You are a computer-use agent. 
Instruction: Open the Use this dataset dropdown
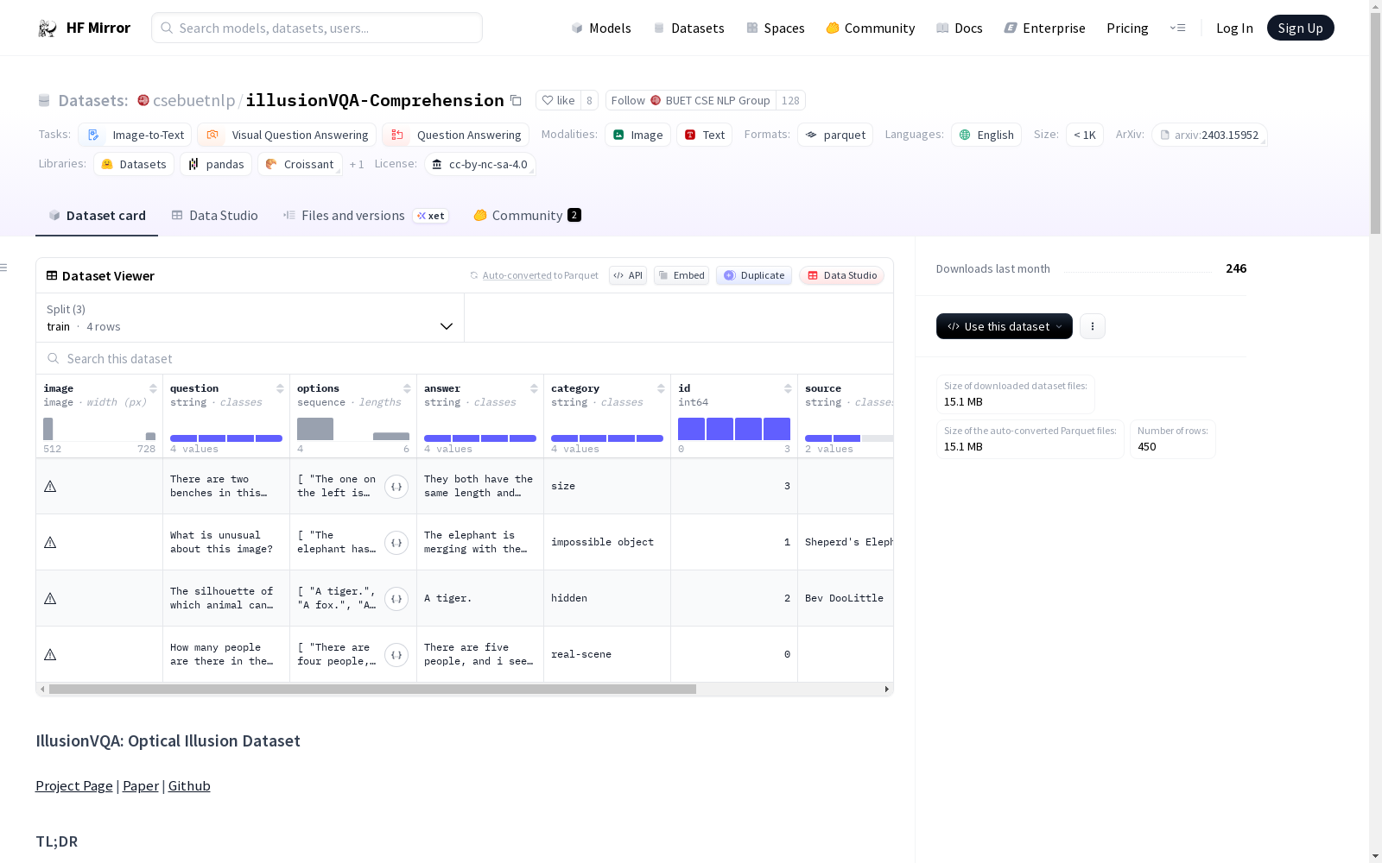point(1004,326)
